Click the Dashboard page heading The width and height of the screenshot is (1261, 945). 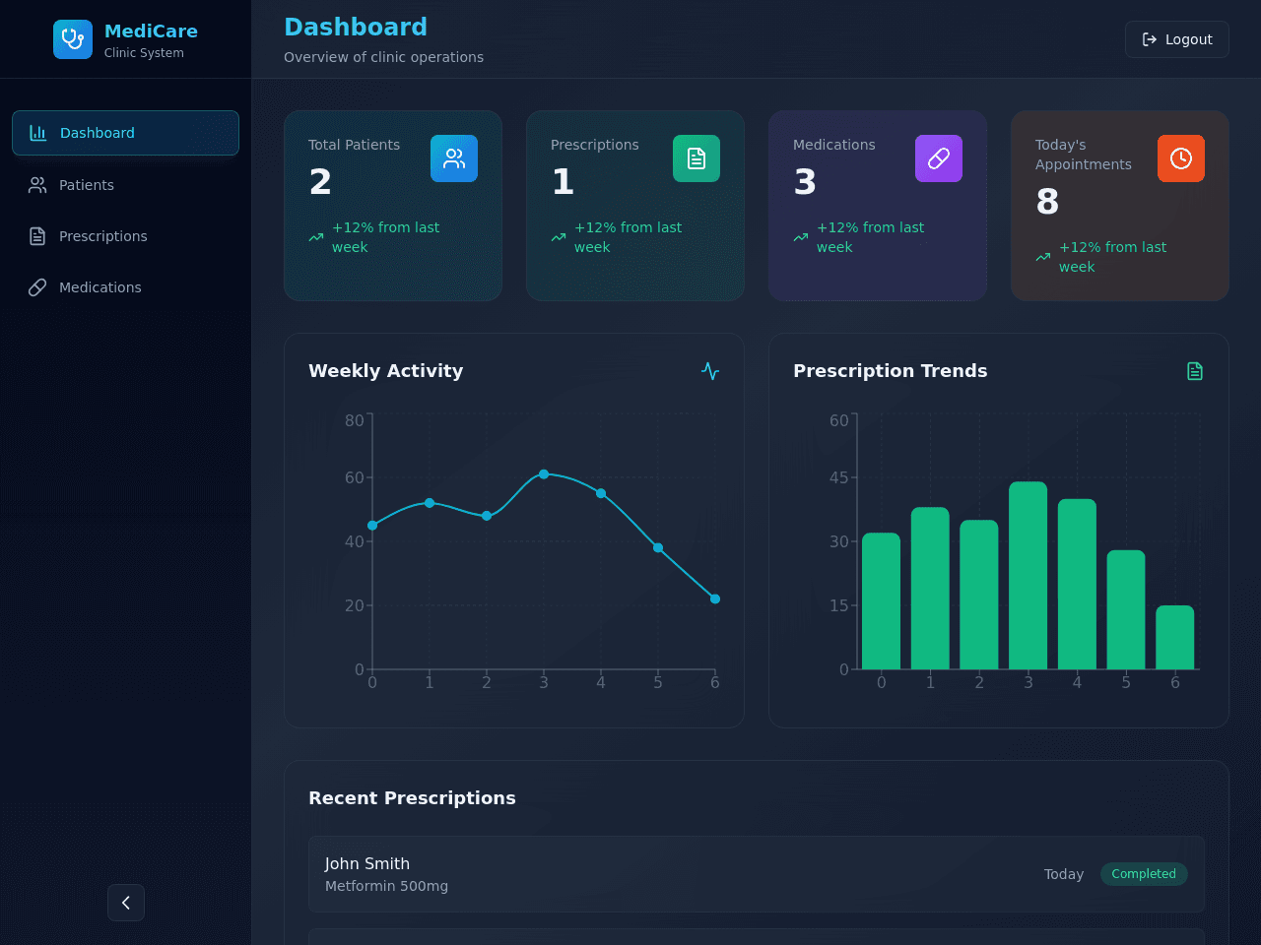356,27
